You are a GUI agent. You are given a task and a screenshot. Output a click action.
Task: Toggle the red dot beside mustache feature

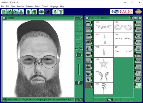pyautogui.click(x=92, y=65)
